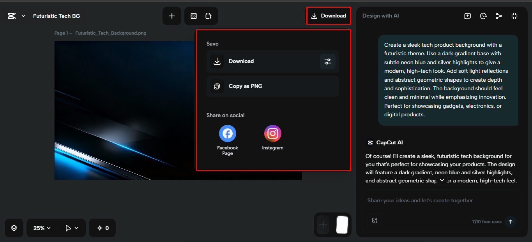Image resolution: width=532 pixels, height=242 pixels.
Task: Open the Download settings adjustments icon
Action: click(327, 61)
